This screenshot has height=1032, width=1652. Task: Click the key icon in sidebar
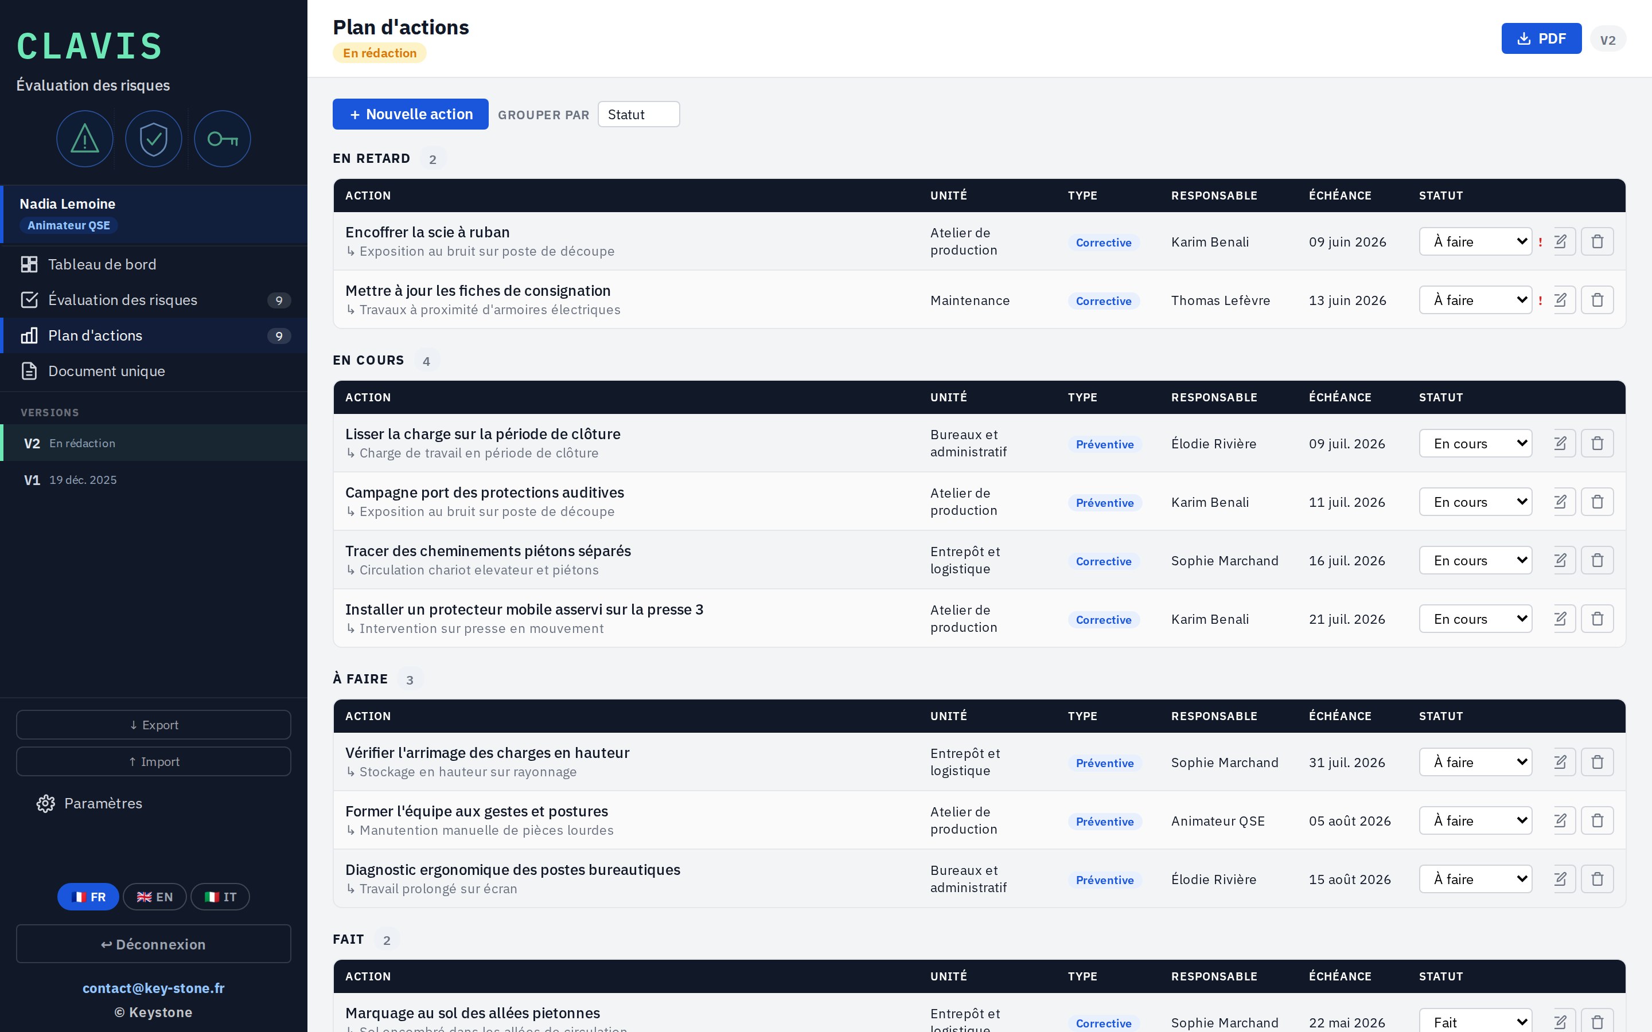pos(223,139)
